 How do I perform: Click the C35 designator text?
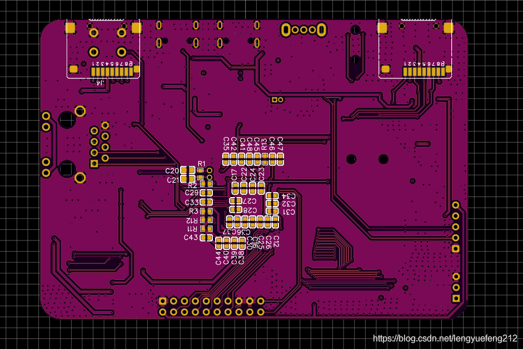click(x=226, y=144)
